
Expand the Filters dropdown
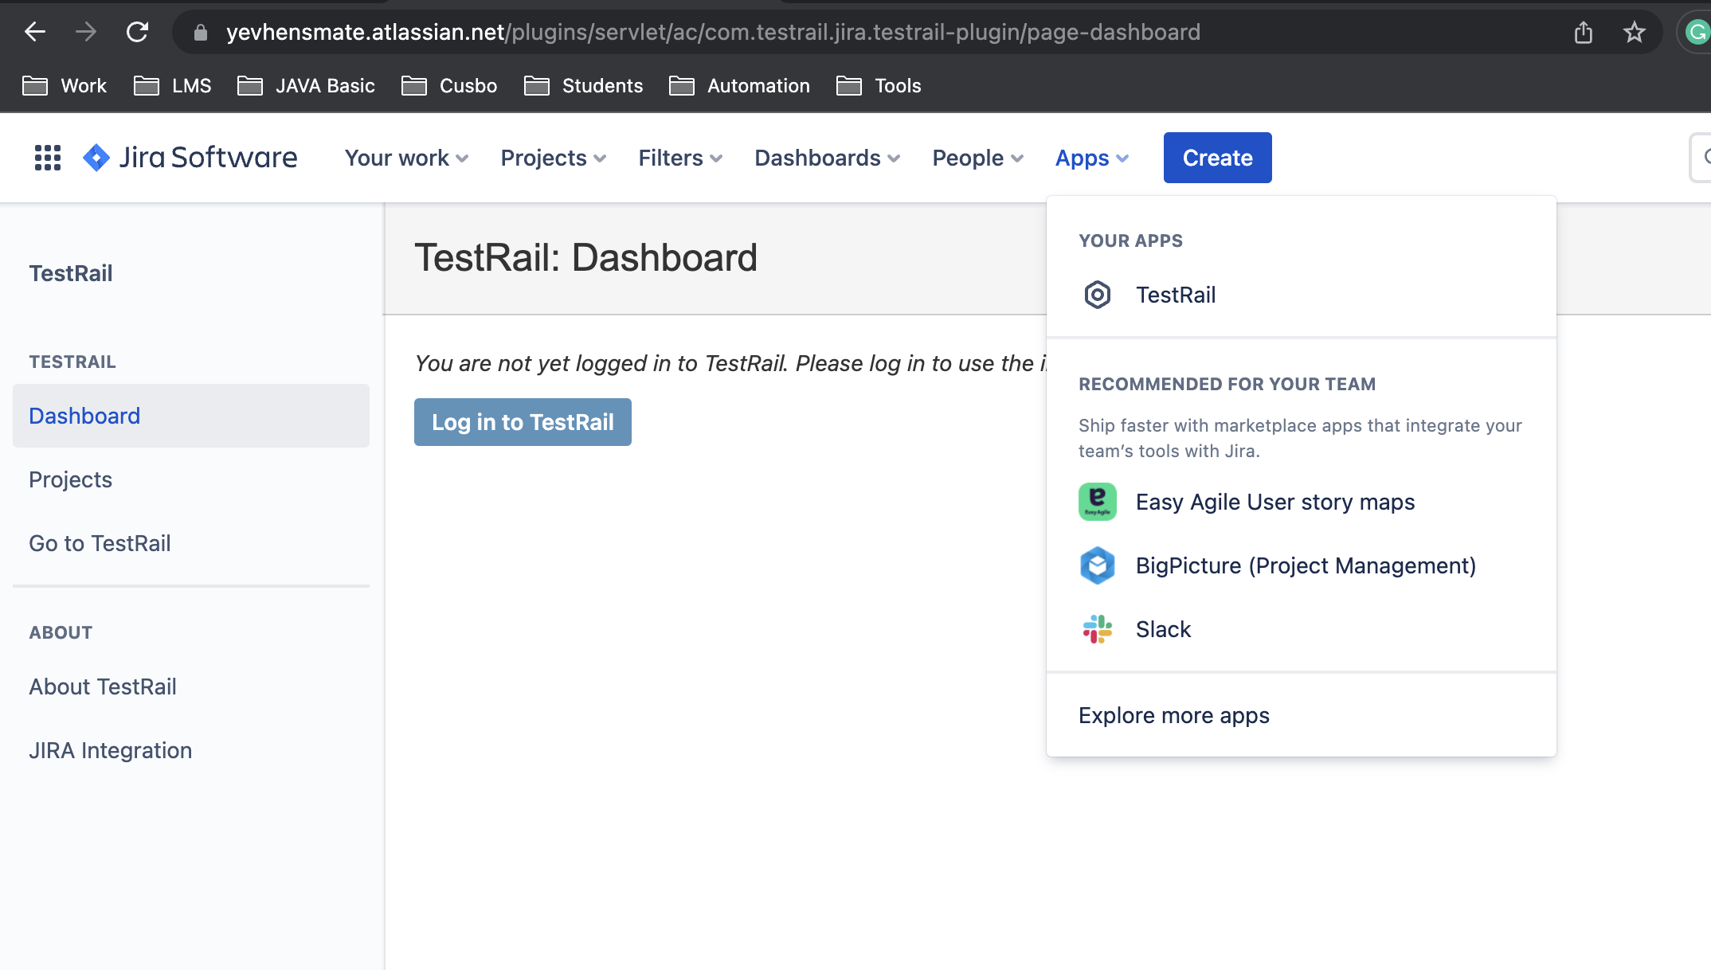tap(680, 158)
